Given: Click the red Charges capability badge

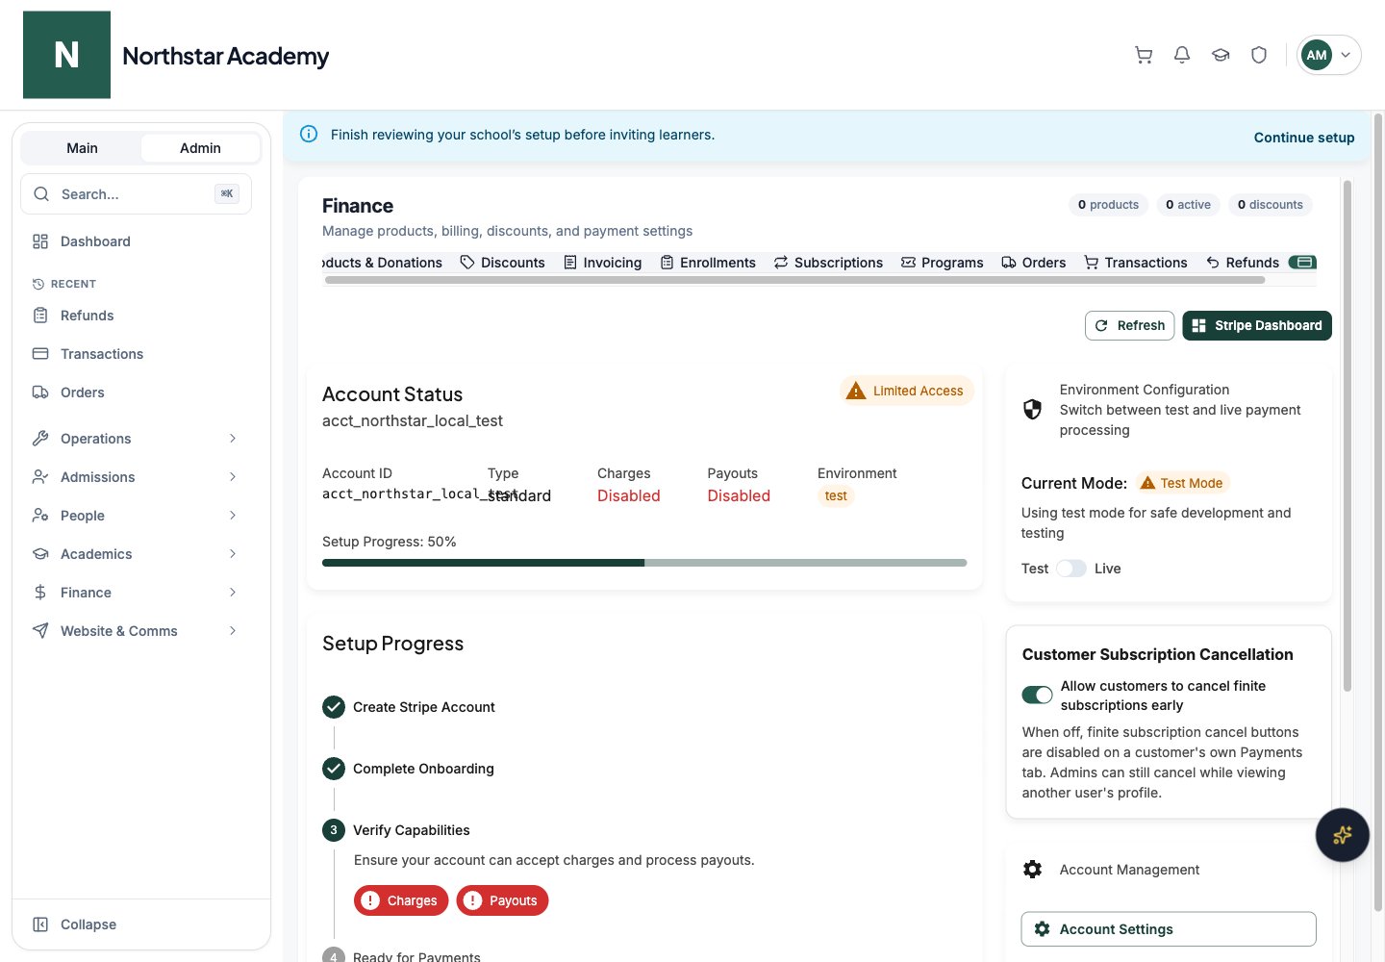Looking at the screenshot, I should pyautogui.click(x=401, y=900).
